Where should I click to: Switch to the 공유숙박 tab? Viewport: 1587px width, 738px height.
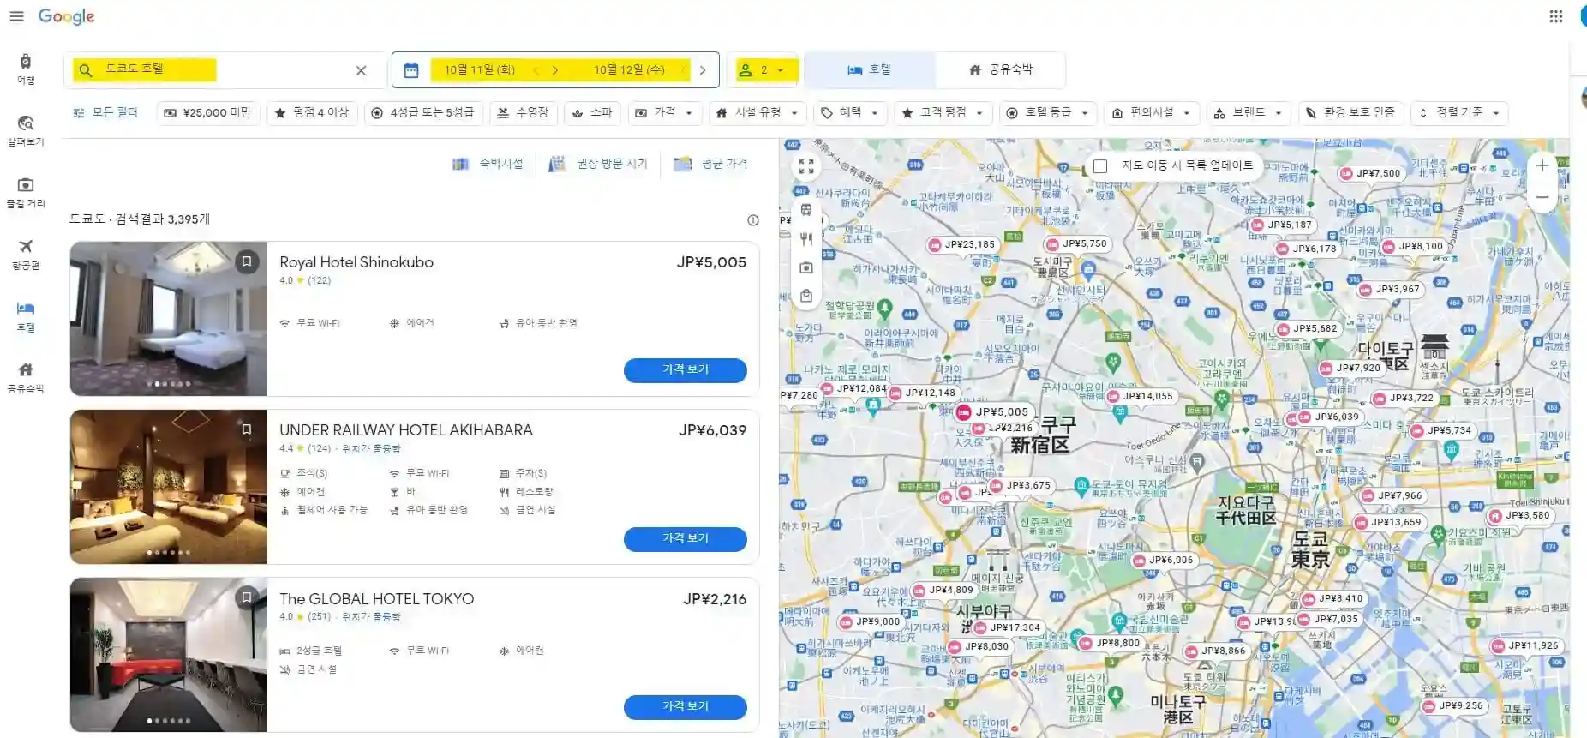pyautogui.click(x=1000, y=69)
